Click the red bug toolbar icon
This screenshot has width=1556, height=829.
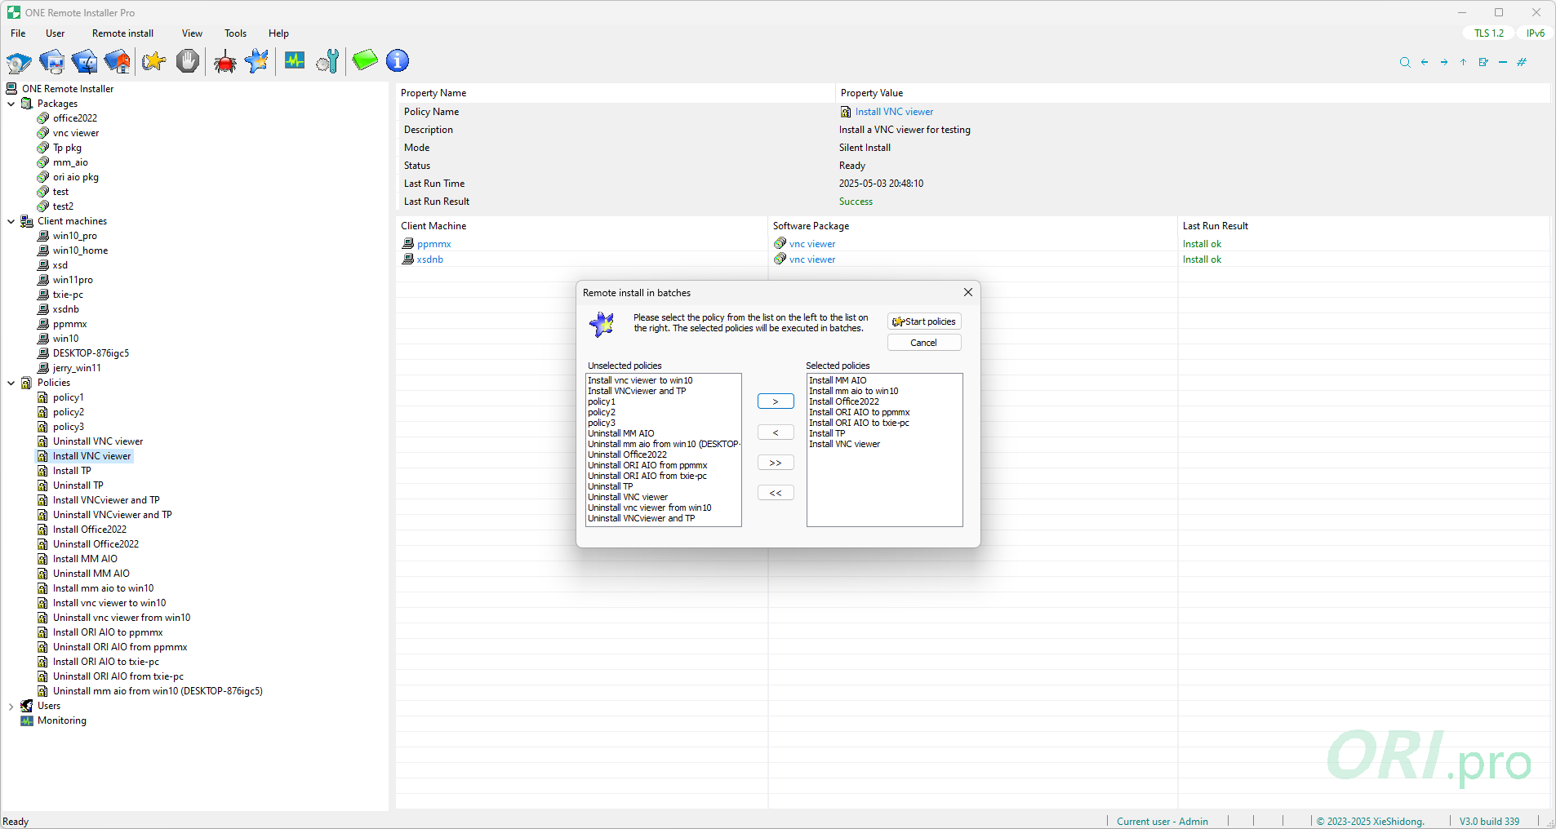coord(225,61)
